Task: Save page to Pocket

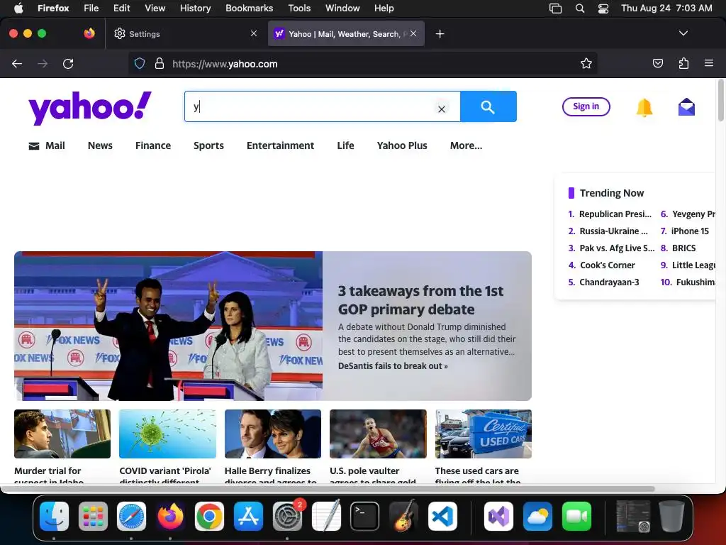Action: pyautogui.click(x=657, y=63)
